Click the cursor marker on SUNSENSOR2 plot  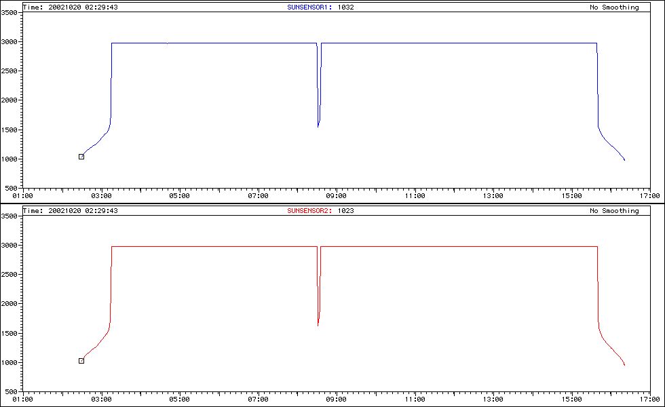[x=81, y=361]
